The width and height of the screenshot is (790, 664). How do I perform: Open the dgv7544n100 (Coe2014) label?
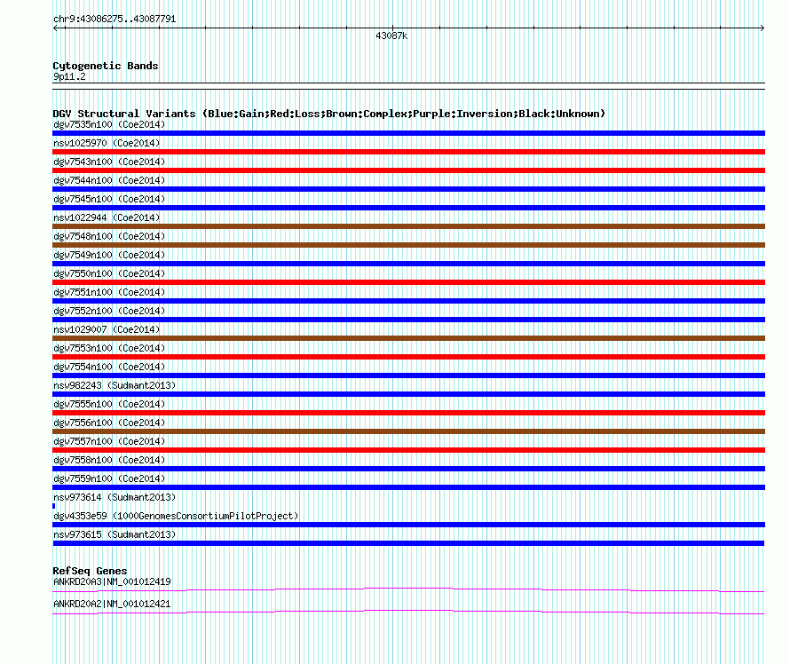click(109, 180)
